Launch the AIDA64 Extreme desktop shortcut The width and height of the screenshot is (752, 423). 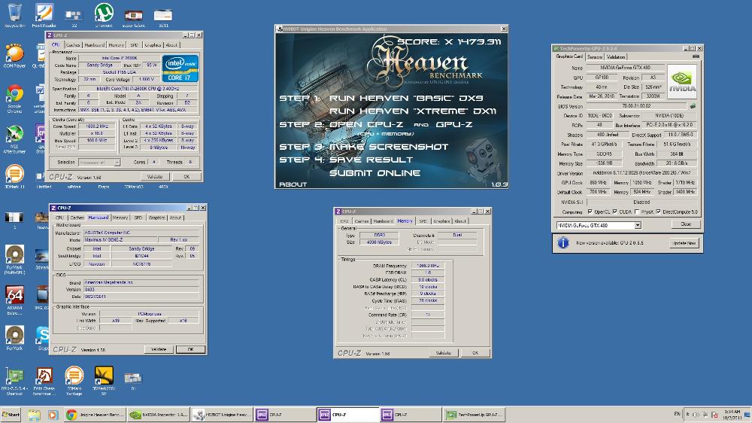(x=14, y=300)
